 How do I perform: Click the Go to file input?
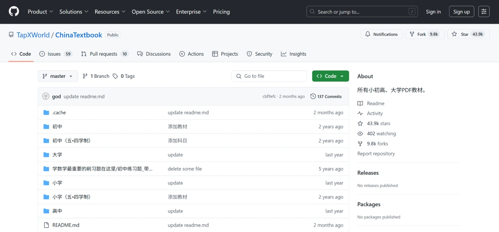(269, 76)
